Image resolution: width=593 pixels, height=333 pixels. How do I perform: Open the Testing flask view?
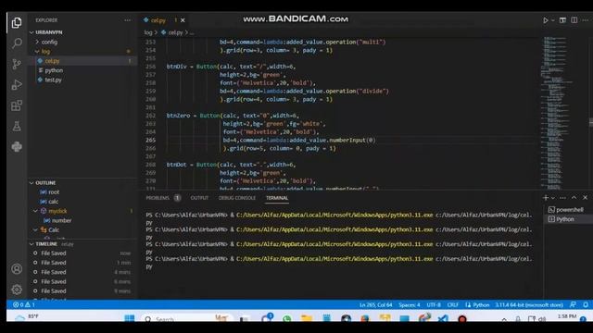tap(17, 126)
